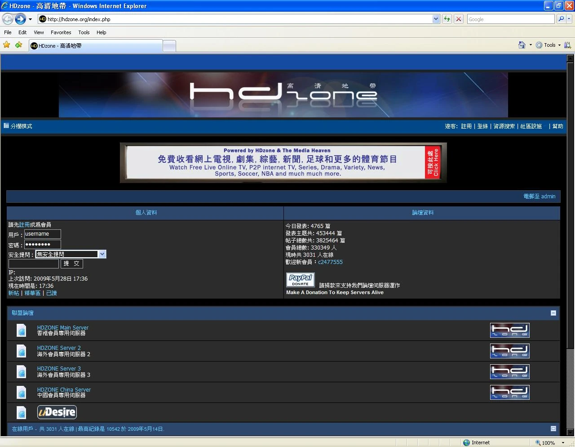Click the IE Forward navigation button
575x447 pixels.
(x=20, y=19)
